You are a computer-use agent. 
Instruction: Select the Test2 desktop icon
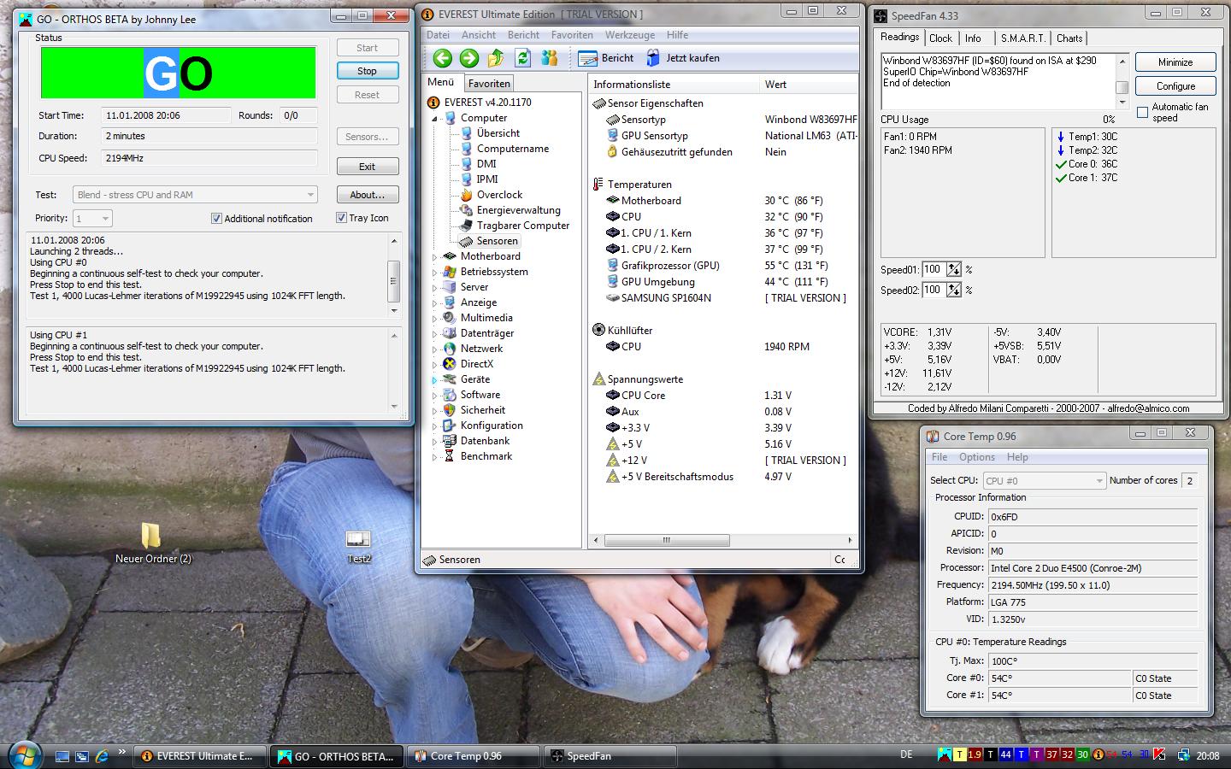pos(358,546)
